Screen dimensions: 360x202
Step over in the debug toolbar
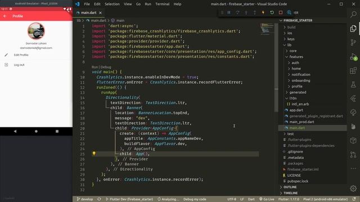(237, 12)
